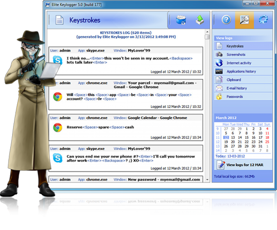Click the Keystrokes page icon in sidebar
277x230 pixels.
[219, 46]
